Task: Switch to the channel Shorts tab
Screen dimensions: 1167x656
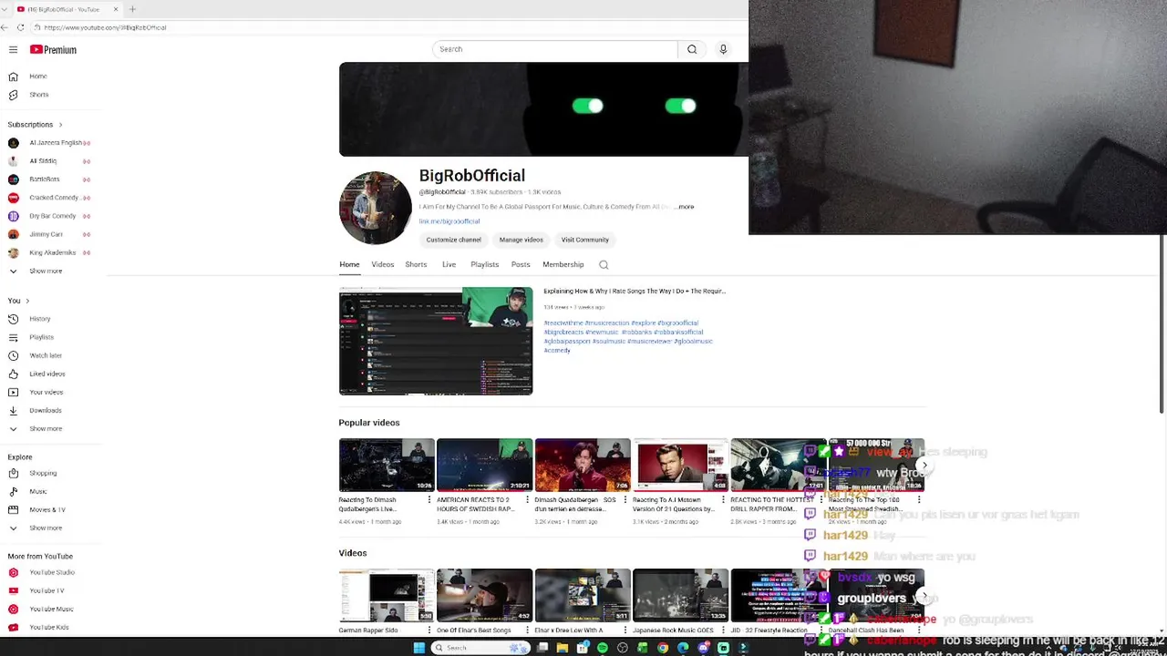Action: (x=416, y=264)
